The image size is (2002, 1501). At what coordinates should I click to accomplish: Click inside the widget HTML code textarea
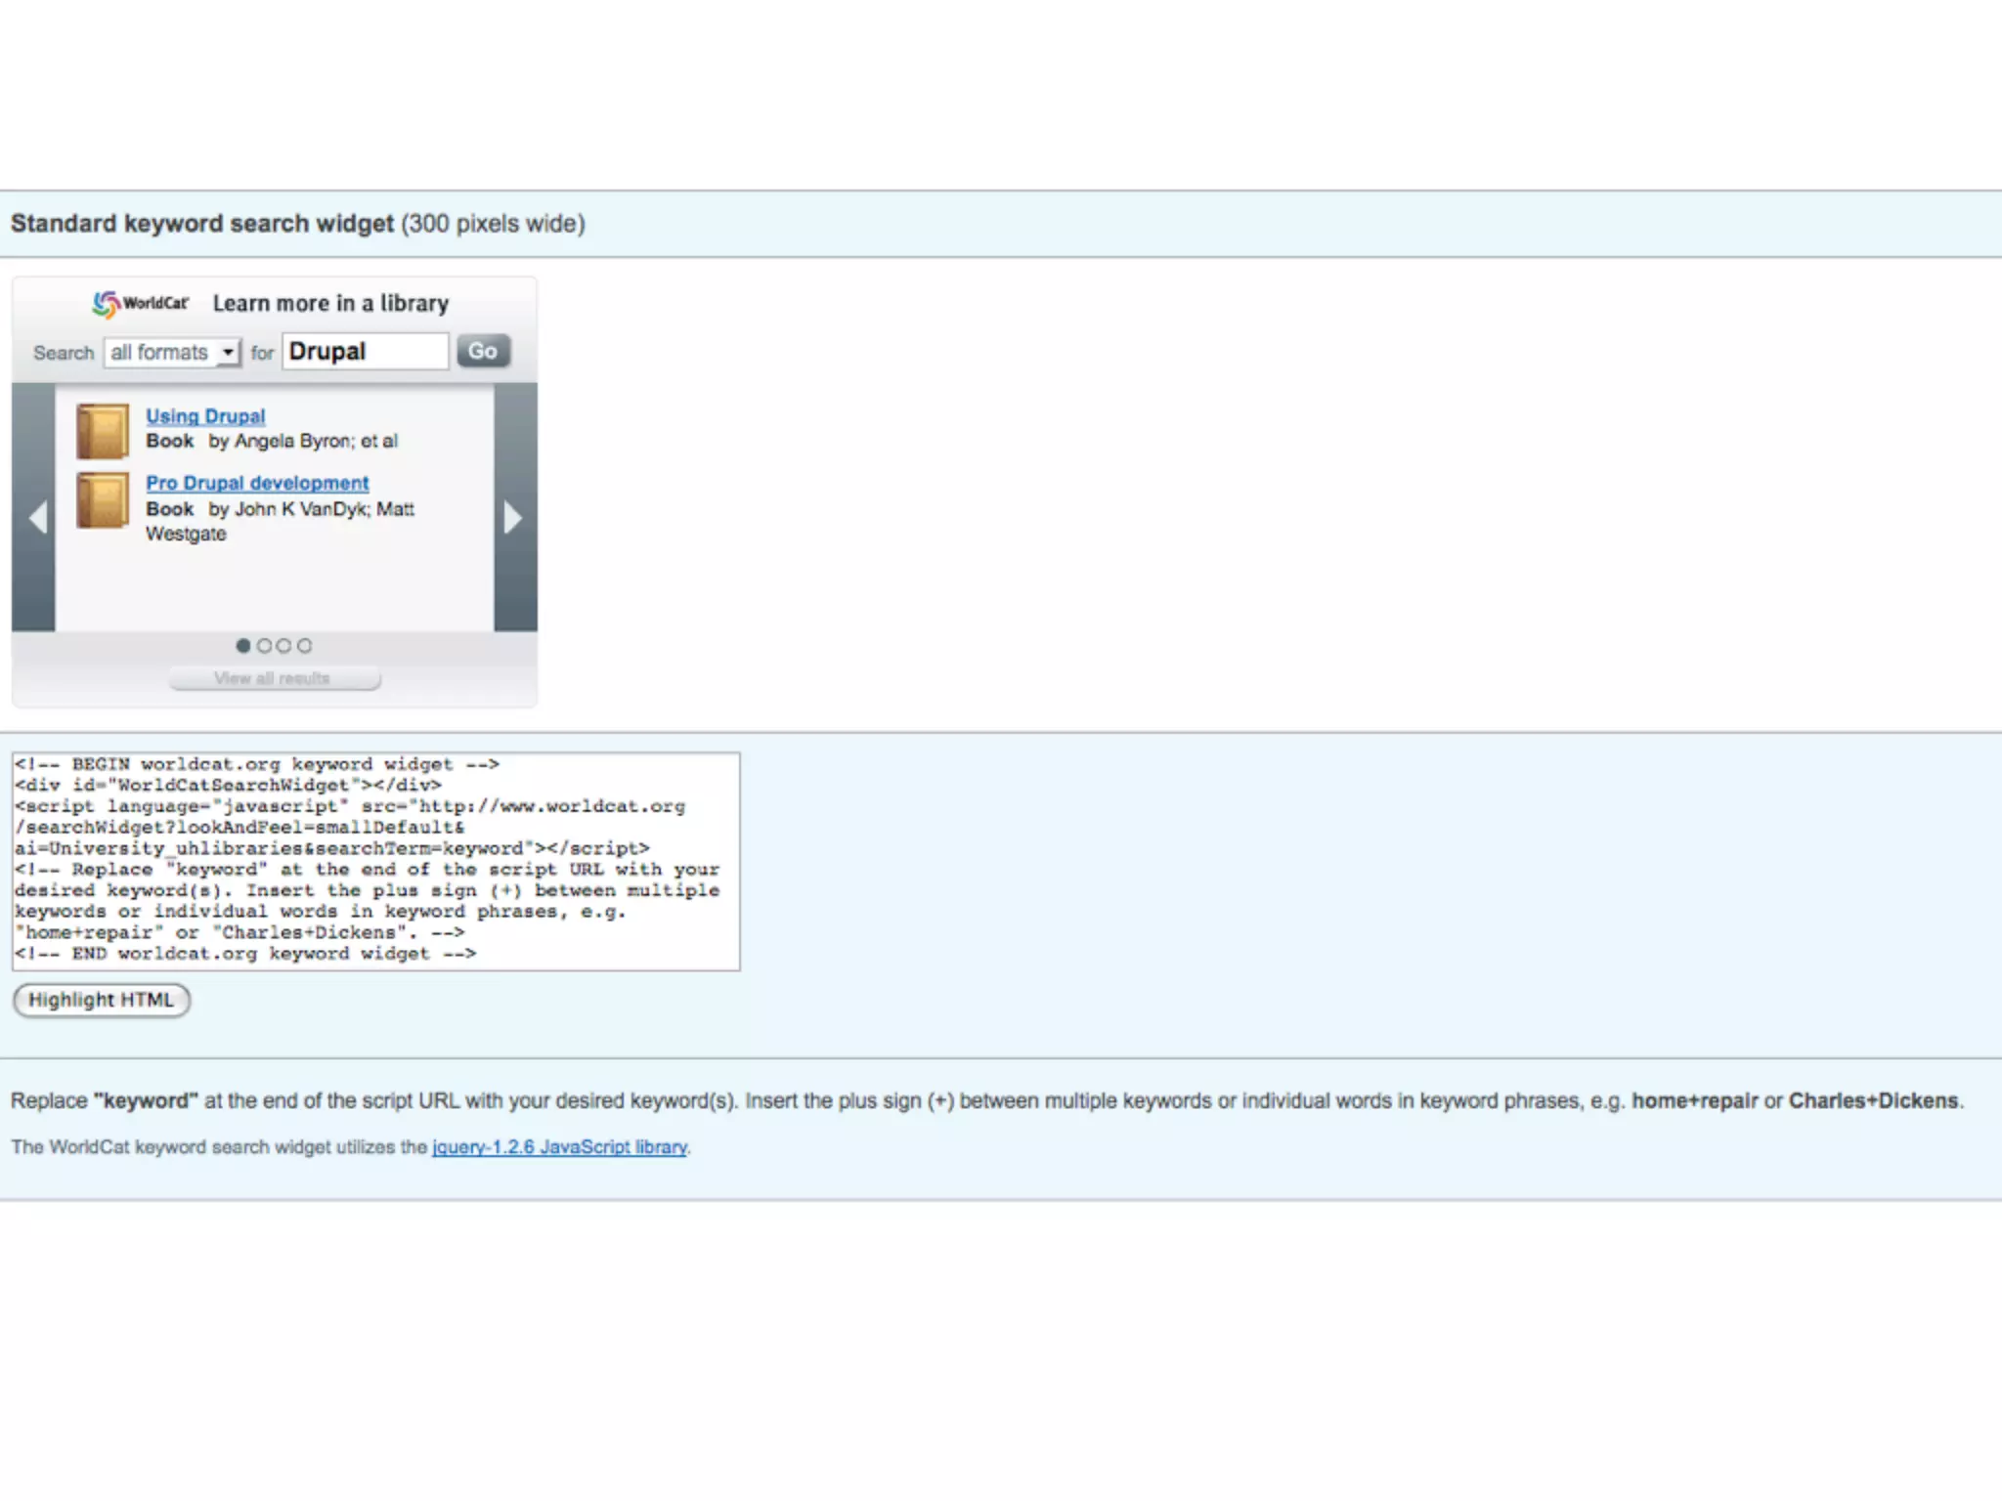click(x=375, y=861)
